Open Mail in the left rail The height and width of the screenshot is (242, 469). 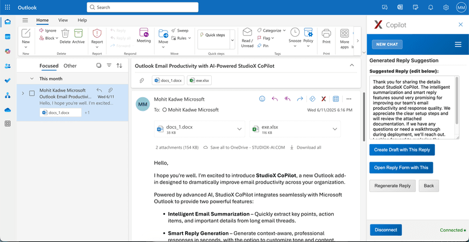point(8,22)
